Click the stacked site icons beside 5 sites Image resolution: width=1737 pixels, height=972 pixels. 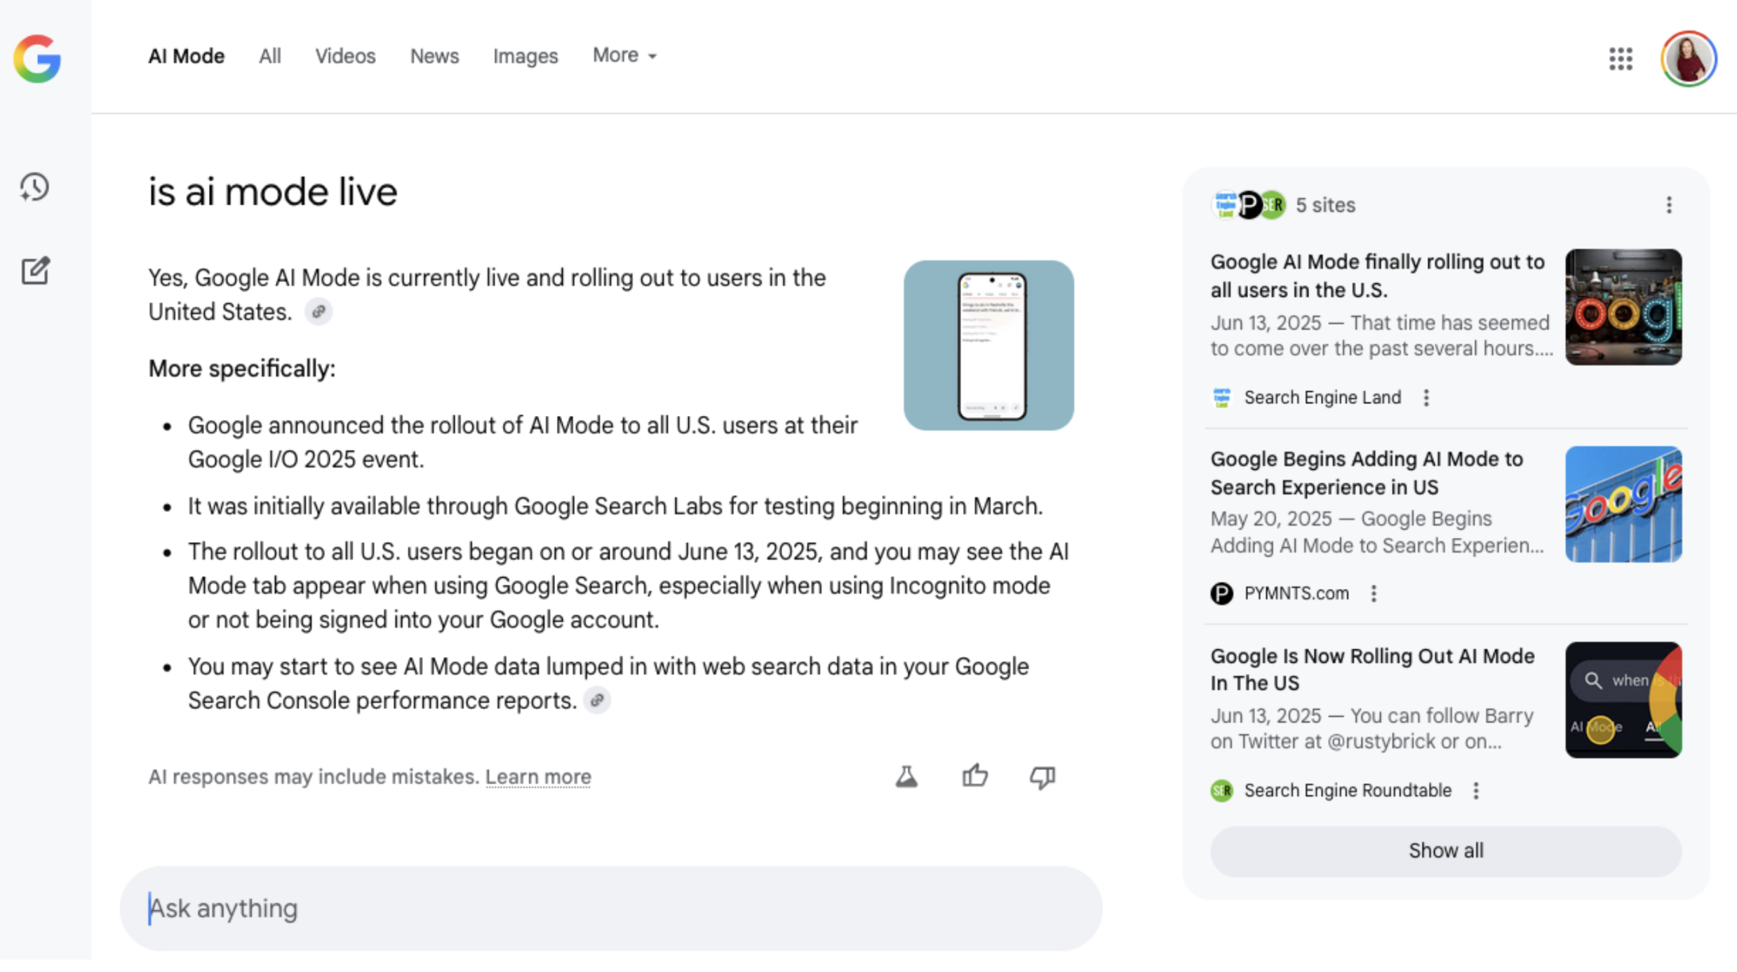[1249, 205]
